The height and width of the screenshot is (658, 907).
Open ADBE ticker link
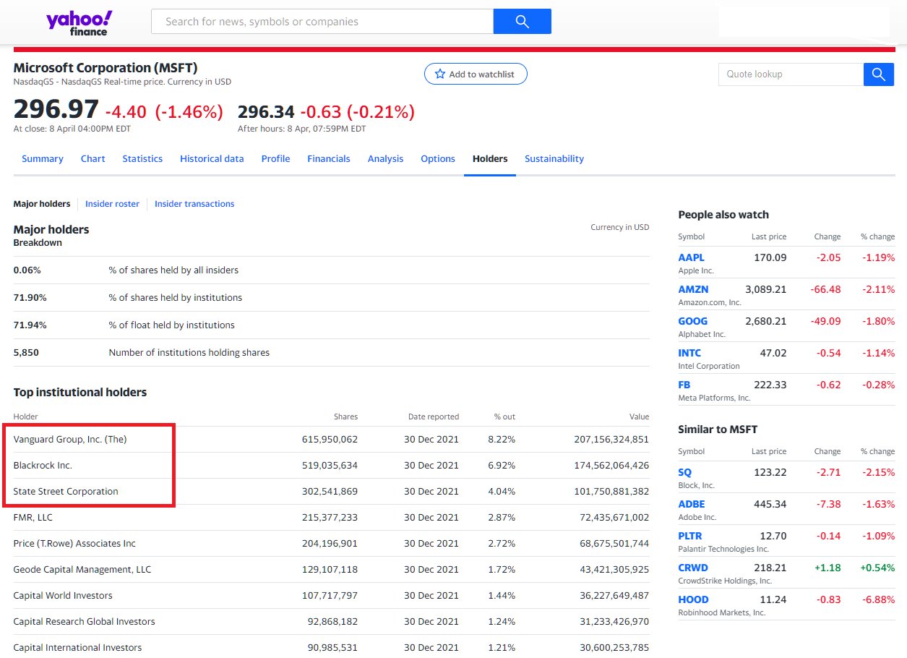(692, 504)
